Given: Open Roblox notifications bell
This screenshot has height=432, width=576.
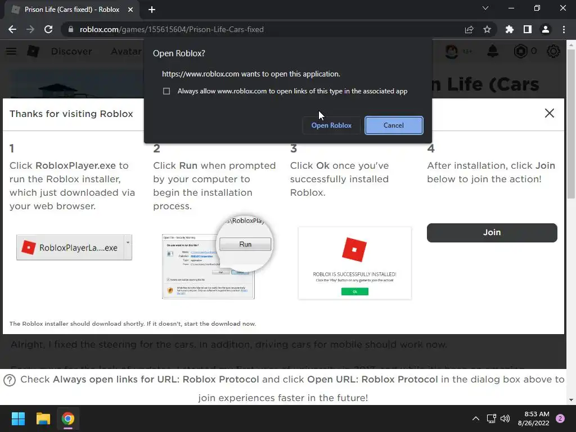Looking at the screenshot, I should pyautogui.click(x=493, y=51).
